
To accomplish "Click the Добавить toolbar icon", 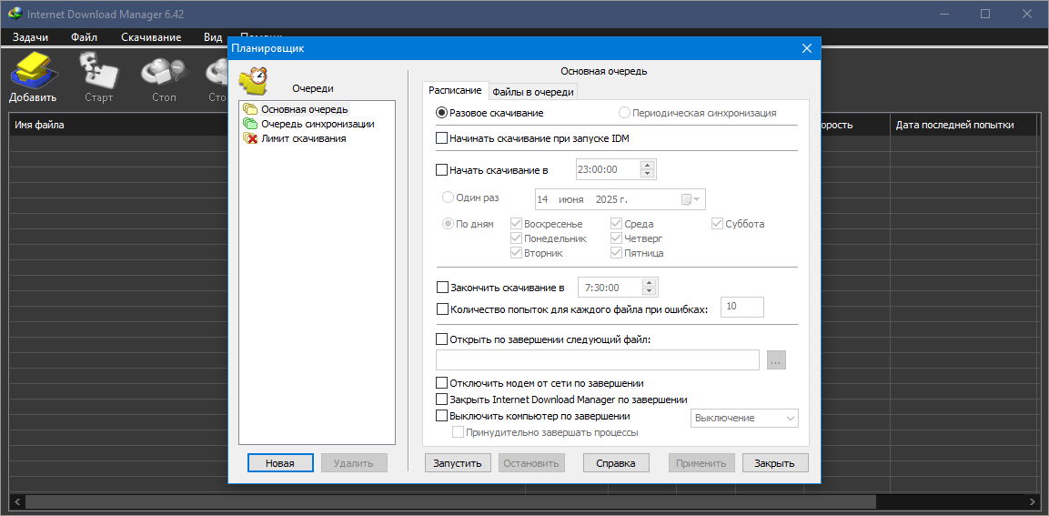I will point(33,77).
